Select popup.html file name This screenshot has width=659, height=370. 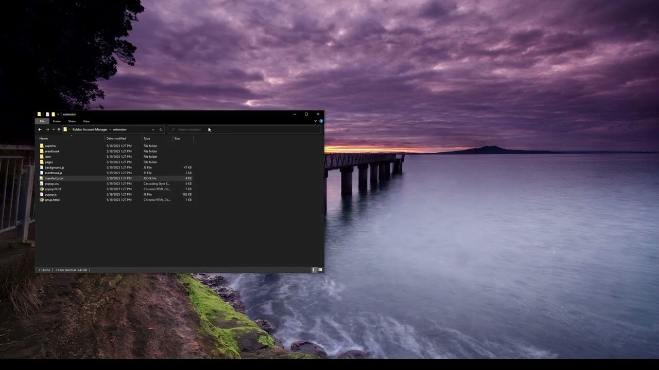point(53,189)
